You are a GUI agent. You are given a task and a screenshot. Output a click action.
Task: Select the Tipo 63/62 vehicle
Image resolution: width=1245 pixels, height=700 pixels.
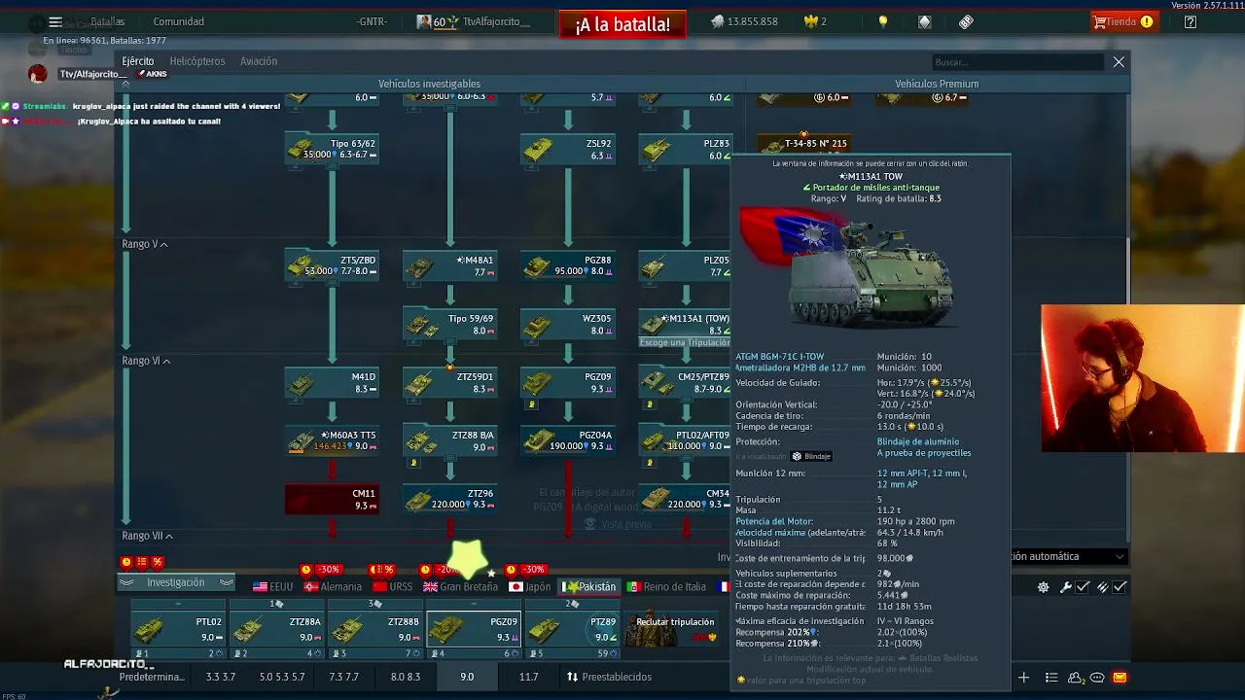pos(332,149)
